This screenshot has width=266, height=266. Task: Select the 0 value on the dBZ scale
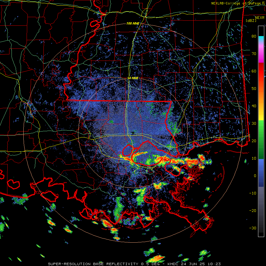point(255,176)
